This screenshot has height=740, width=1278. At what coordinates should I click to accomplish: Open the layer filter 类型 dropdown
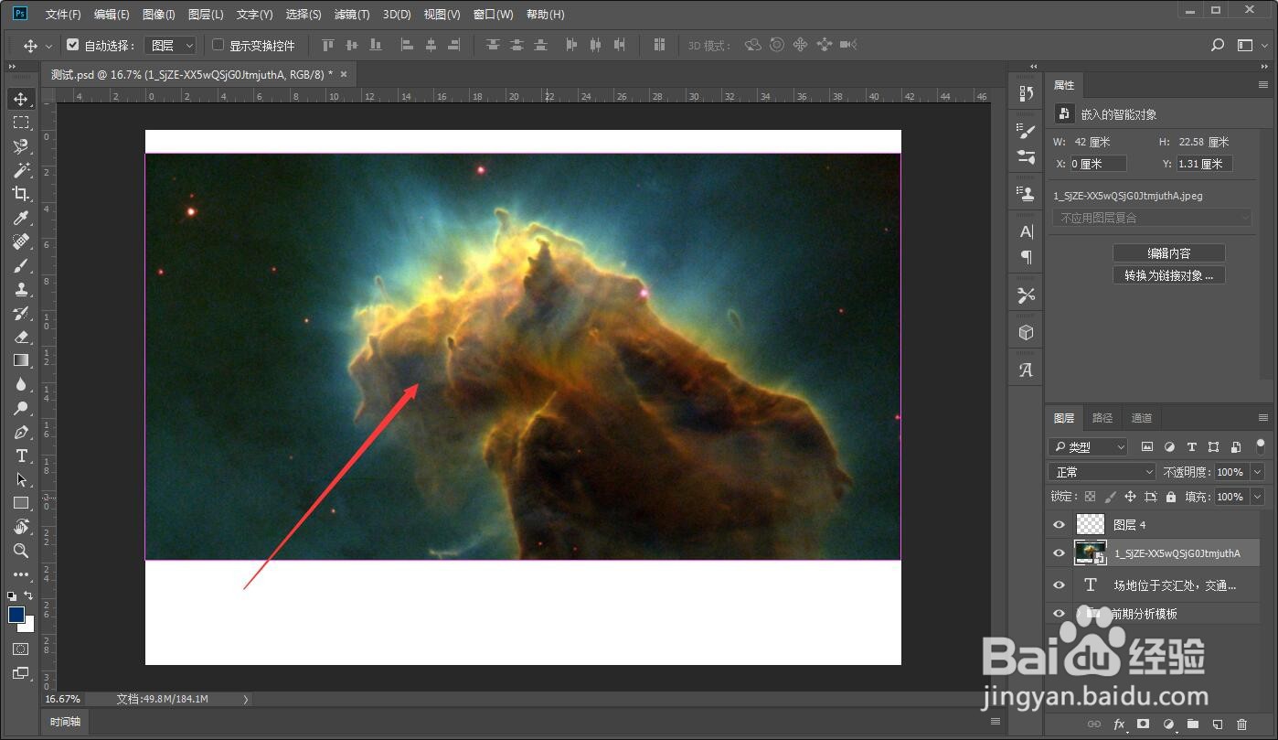point(1088,447)
